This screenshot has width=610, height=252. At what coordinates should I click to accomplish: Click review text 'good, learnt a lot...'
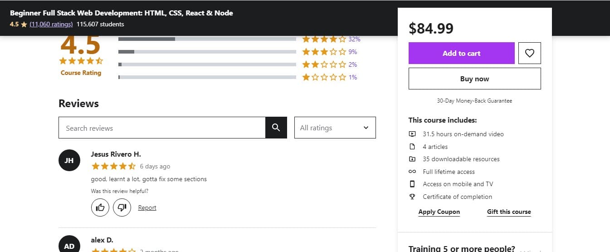(x=149, y=179)
